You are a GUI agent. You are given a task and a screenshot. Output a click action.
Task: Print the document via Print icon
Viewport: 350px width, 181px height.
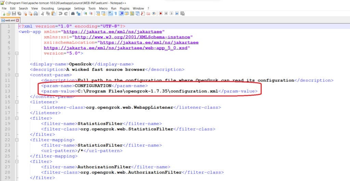point(36,14)
